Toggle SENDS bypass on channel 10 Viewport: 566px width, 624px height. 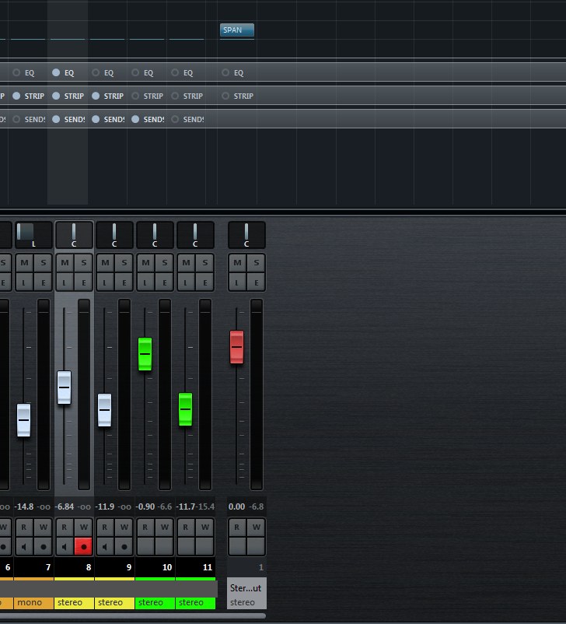point(135,119)
